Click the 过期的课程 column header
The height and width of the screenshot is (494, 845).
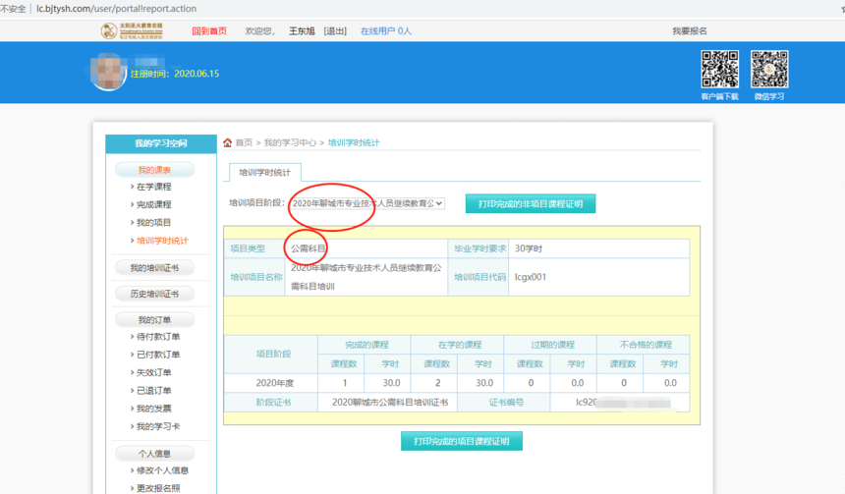tap(552, 345)
